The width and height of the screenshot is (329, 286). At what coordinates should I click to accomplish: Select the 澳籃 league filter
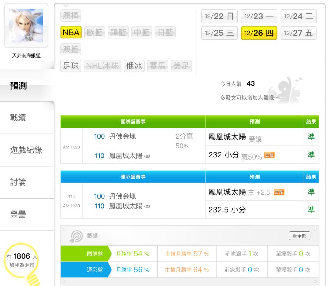[x=71, y=49]
